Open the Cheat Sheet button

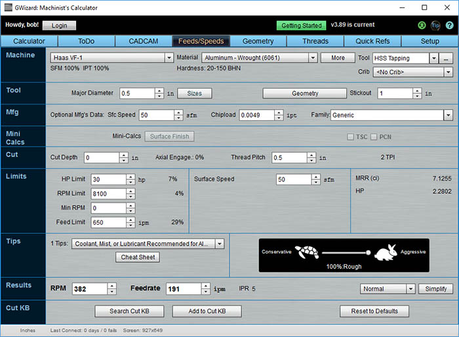pyautogui.click(x=138, y=258)
